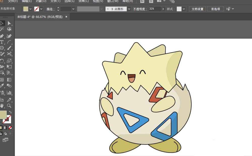The width and height of the screenshot is (252, 156).
Task: Swap fill and stroke colors arrow
Action: tap(10, 112)
